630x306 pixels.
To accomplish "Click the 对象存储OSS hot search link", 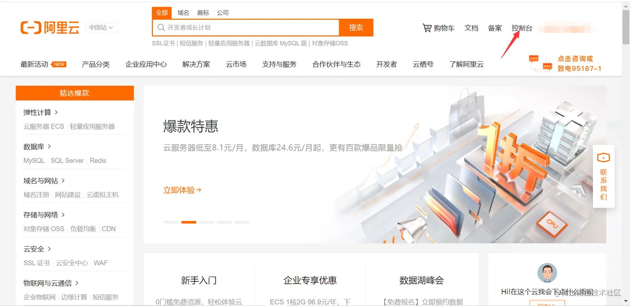I will pyautogui.click(x=330, y=43).
